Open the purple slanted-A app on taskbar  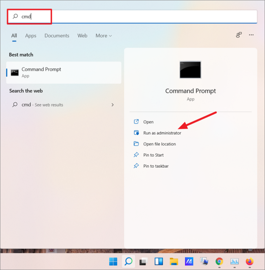189,262
